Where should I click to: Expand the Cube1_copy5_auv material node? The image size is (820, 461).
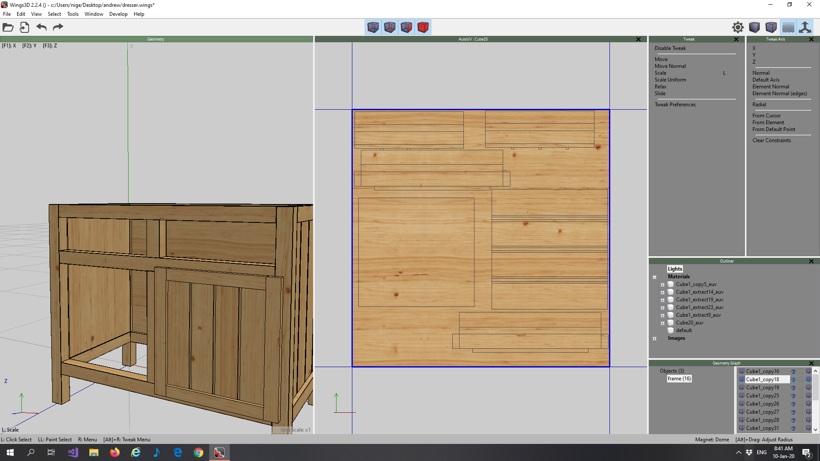pyautogui.click(x=662, y=285)
